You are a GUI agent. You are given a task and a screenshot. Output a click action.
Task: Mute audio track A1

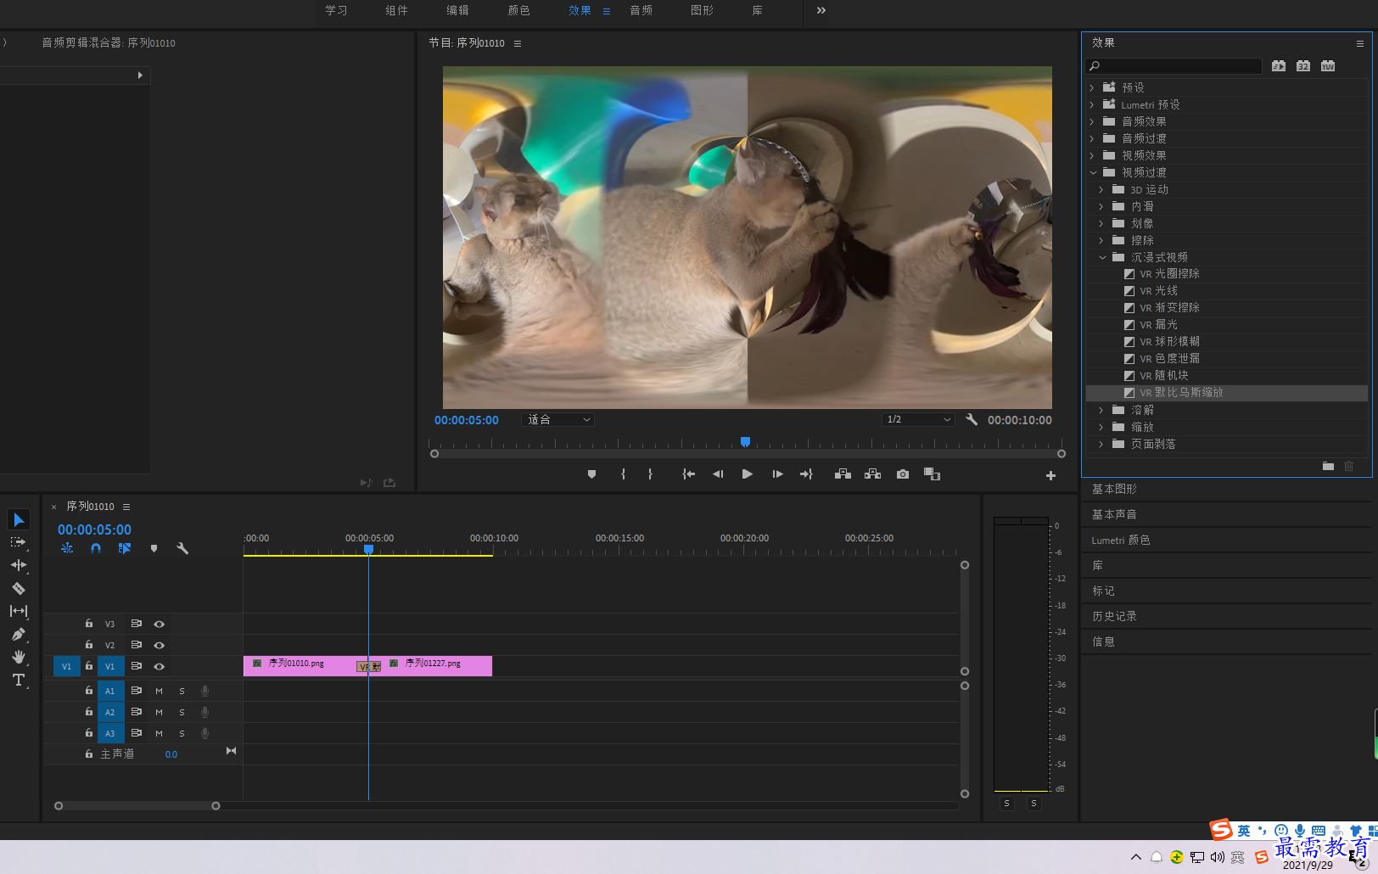coord(159,691)
